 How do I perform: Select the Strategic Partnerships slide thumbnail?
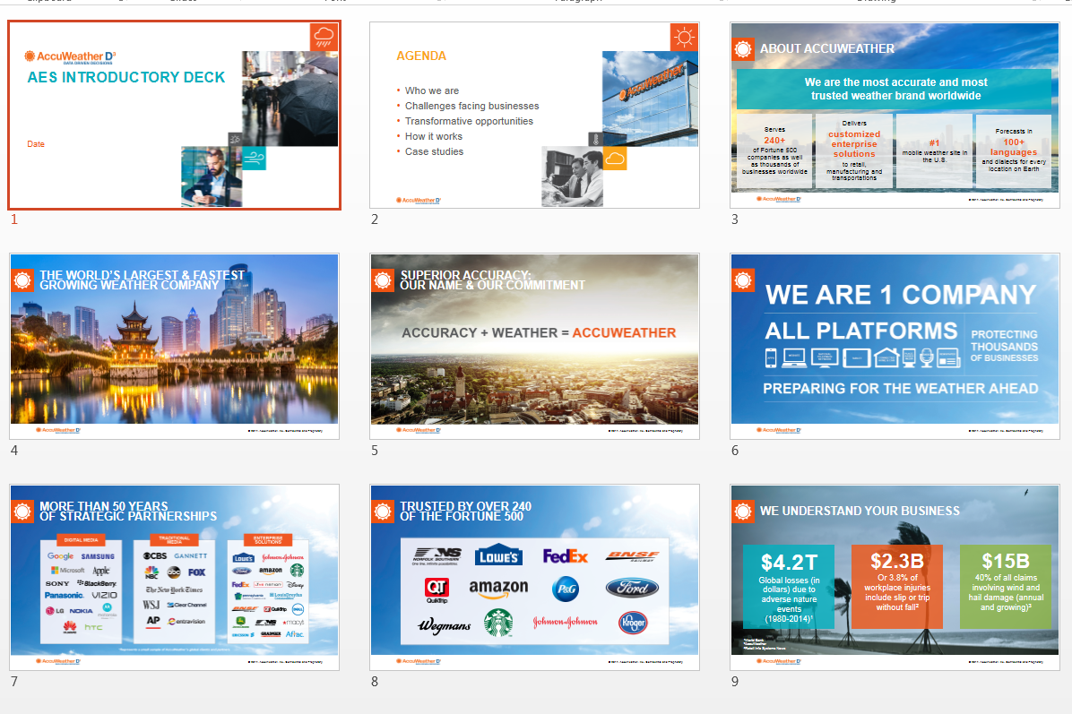(175, 577)
